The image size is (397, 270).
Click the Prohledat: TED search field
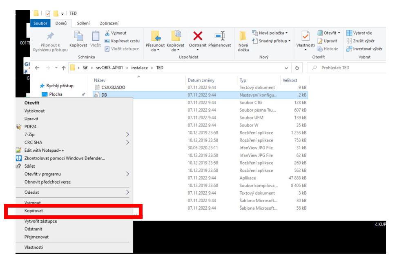[355, 68]
